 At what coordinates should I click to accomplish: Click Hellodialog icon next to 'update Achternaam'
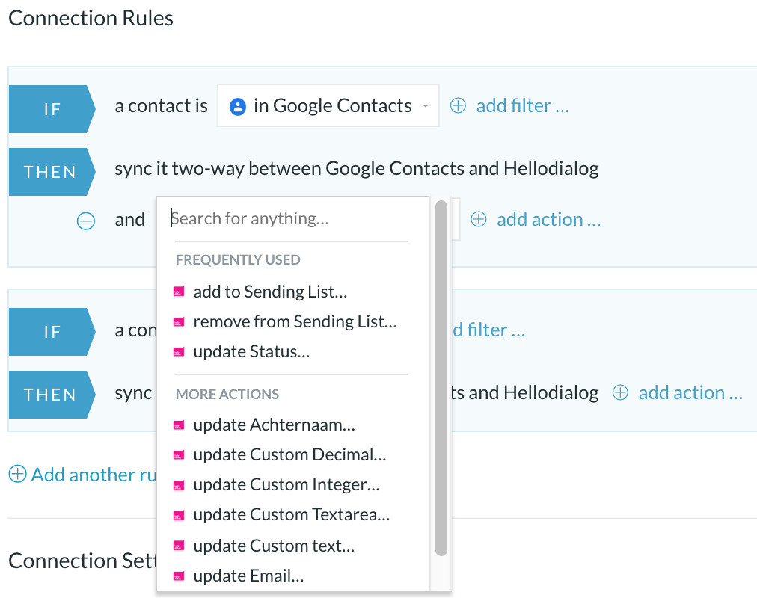point(179,425)
